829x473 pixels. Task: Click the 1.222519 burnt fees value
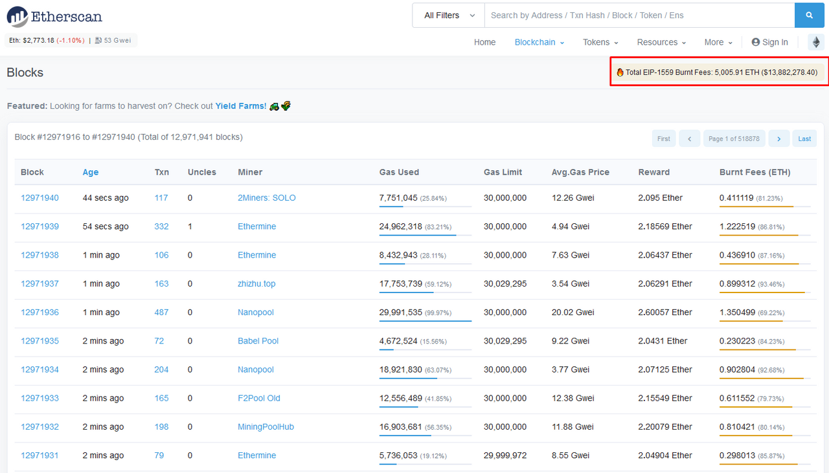(737, 226)
